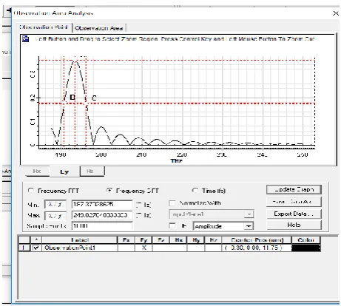This screenshot has height=306, width=341.
Task: Click the Ey cell marked X in row 1
Action: point(144,248)
